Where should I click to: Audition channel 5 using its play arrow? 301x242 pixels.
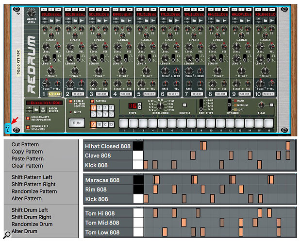tap(153, 10)
